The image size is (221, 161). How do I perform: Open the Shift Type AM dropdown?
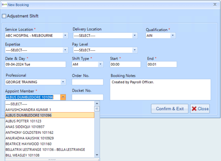pos(100,64)
